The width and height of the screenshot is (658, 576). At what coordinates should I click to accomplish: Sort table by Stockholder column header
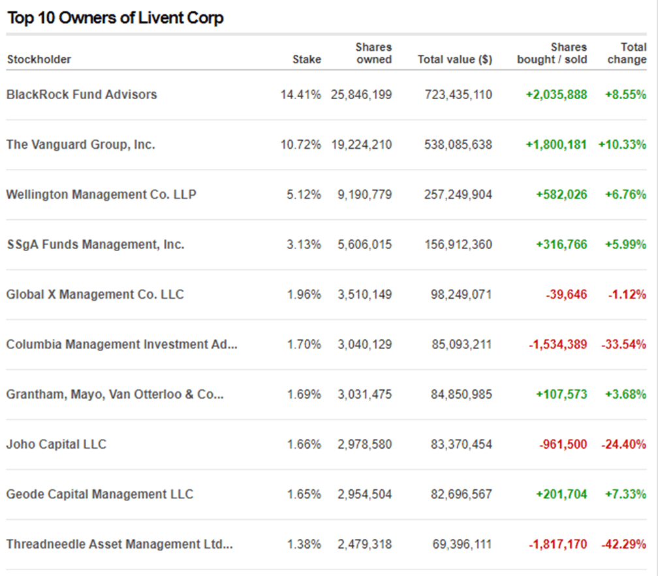pos(39,59)
